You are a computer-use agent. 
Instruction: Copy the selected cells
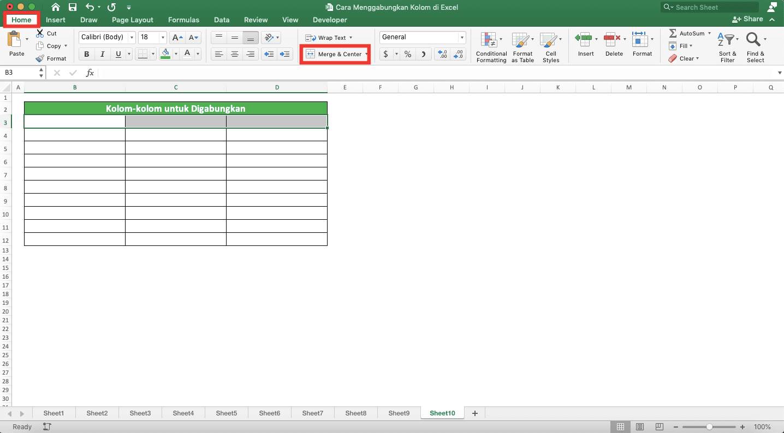(x=40, y=46)
